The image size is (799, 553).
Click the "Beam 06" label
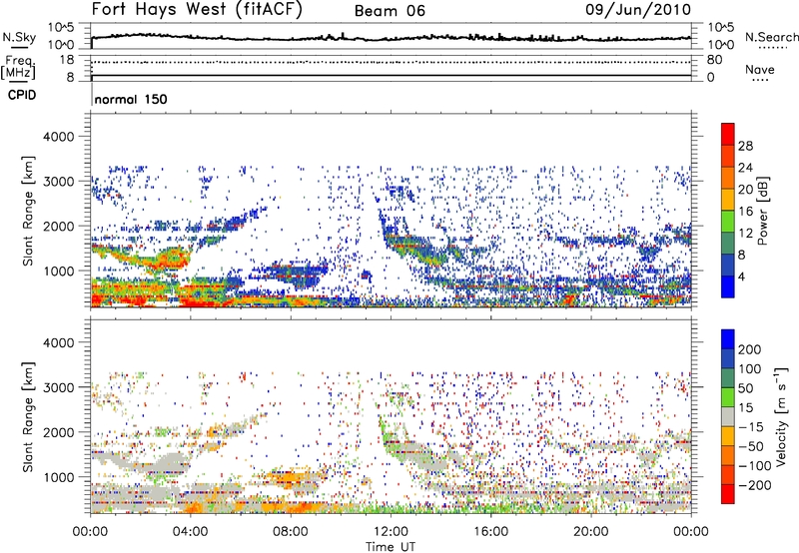390,11
